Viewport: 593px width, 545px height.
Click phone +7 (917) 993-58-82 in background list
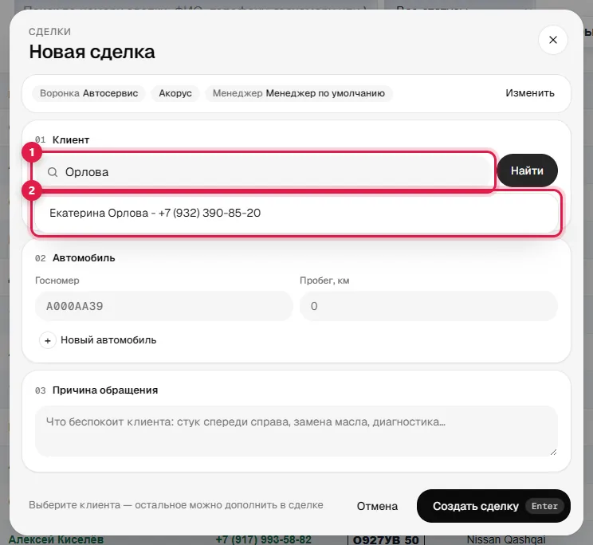click(x=263, y=539)
